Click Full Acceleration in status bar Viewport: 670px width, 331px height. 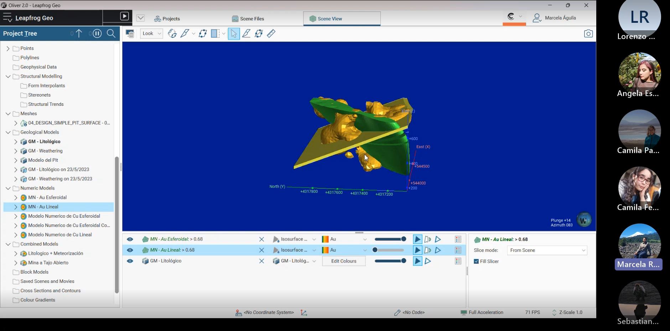click(x=486, y=312)
